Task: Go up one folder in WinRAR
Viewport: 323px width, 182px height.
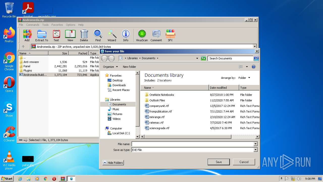Action: 23,47
